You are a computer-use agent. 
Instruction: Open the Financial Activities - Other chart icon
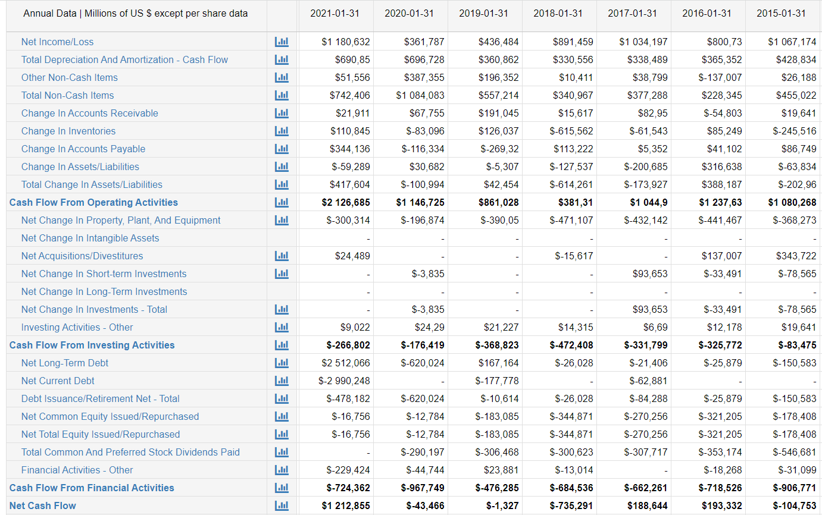281,470
